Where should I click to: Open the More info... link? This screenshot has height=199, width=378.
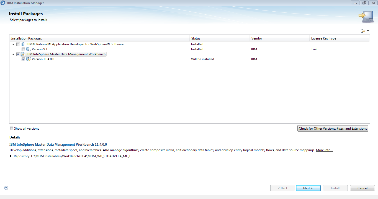(324, 150)
